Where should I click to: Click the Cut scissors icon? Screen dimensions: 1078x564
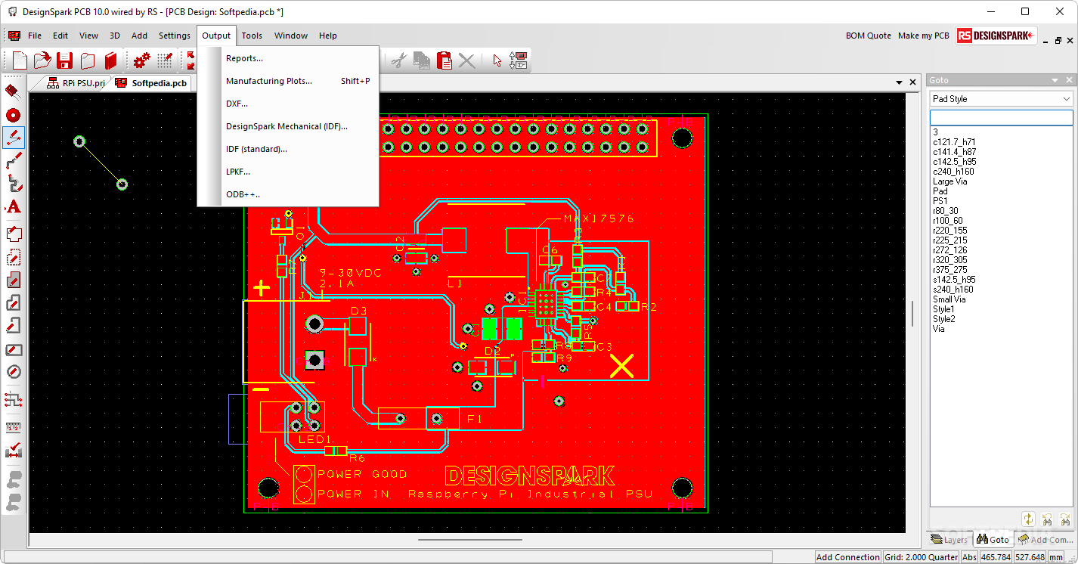399,60
